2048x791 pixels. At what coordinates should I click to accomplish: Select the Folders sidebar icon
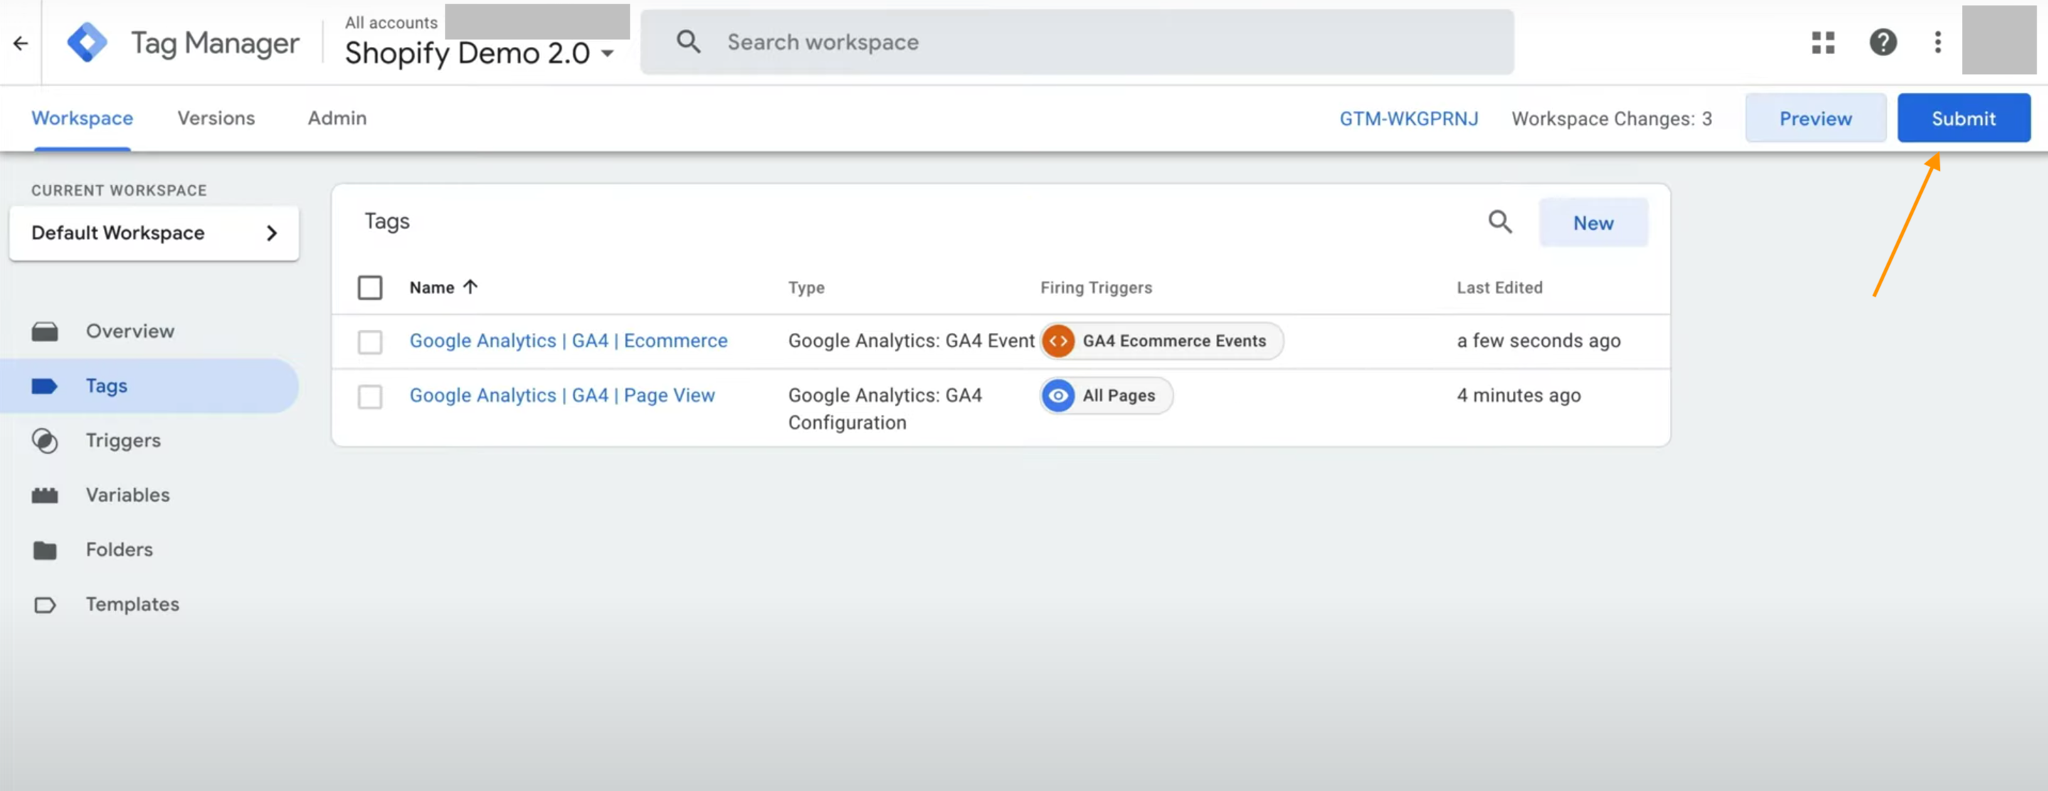pos(46,549)
